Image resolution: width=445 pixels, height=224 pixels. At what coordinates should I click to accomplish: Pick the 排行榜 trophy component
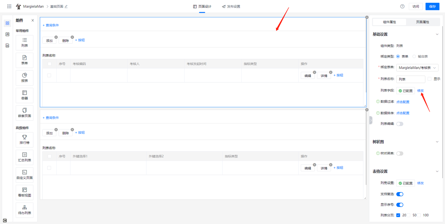(24, 137)
